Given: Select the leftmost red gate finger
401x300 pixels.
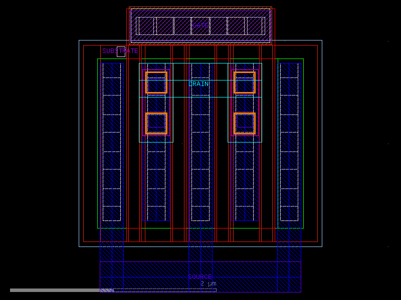Looking at the screenshot, I should pyautogui.click(x=129, y=150).
